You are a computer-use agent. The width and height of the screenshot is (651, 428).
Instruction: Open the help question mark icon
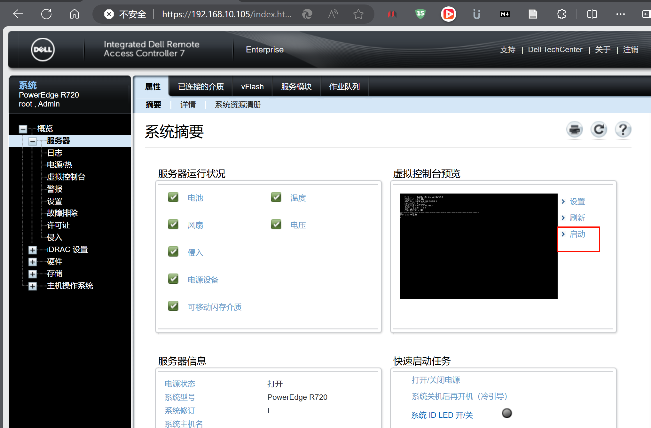623,130
